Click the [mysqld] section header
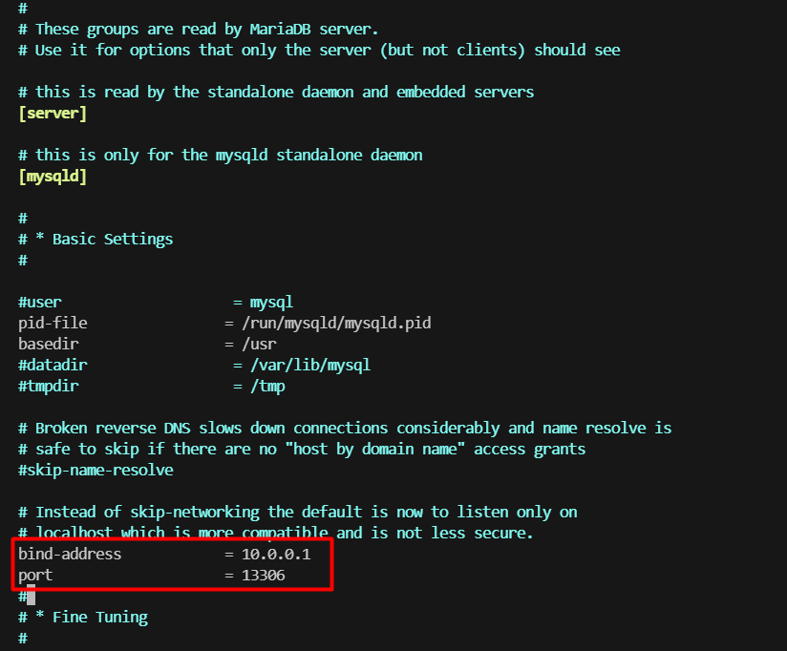This screenshot has width=787, height=651. coord(53,177)
